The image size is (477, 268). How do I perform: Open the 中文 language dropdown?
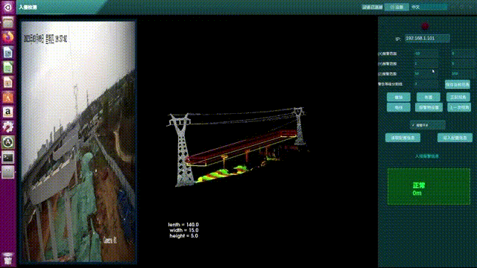429,7
